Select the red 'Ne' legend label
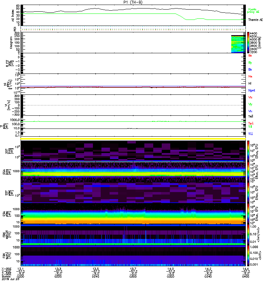Viewport: 266px width, 284px height. (250, 76)
